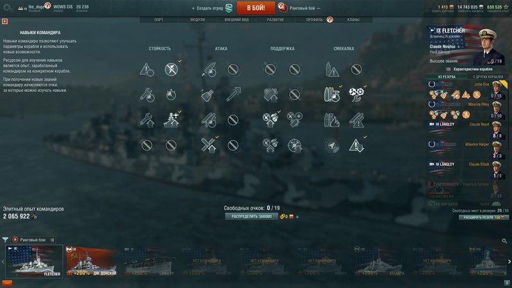Click the red video icon below the settings gear
This screenshot has width=512, height=288.
click(x=4, y=22)
